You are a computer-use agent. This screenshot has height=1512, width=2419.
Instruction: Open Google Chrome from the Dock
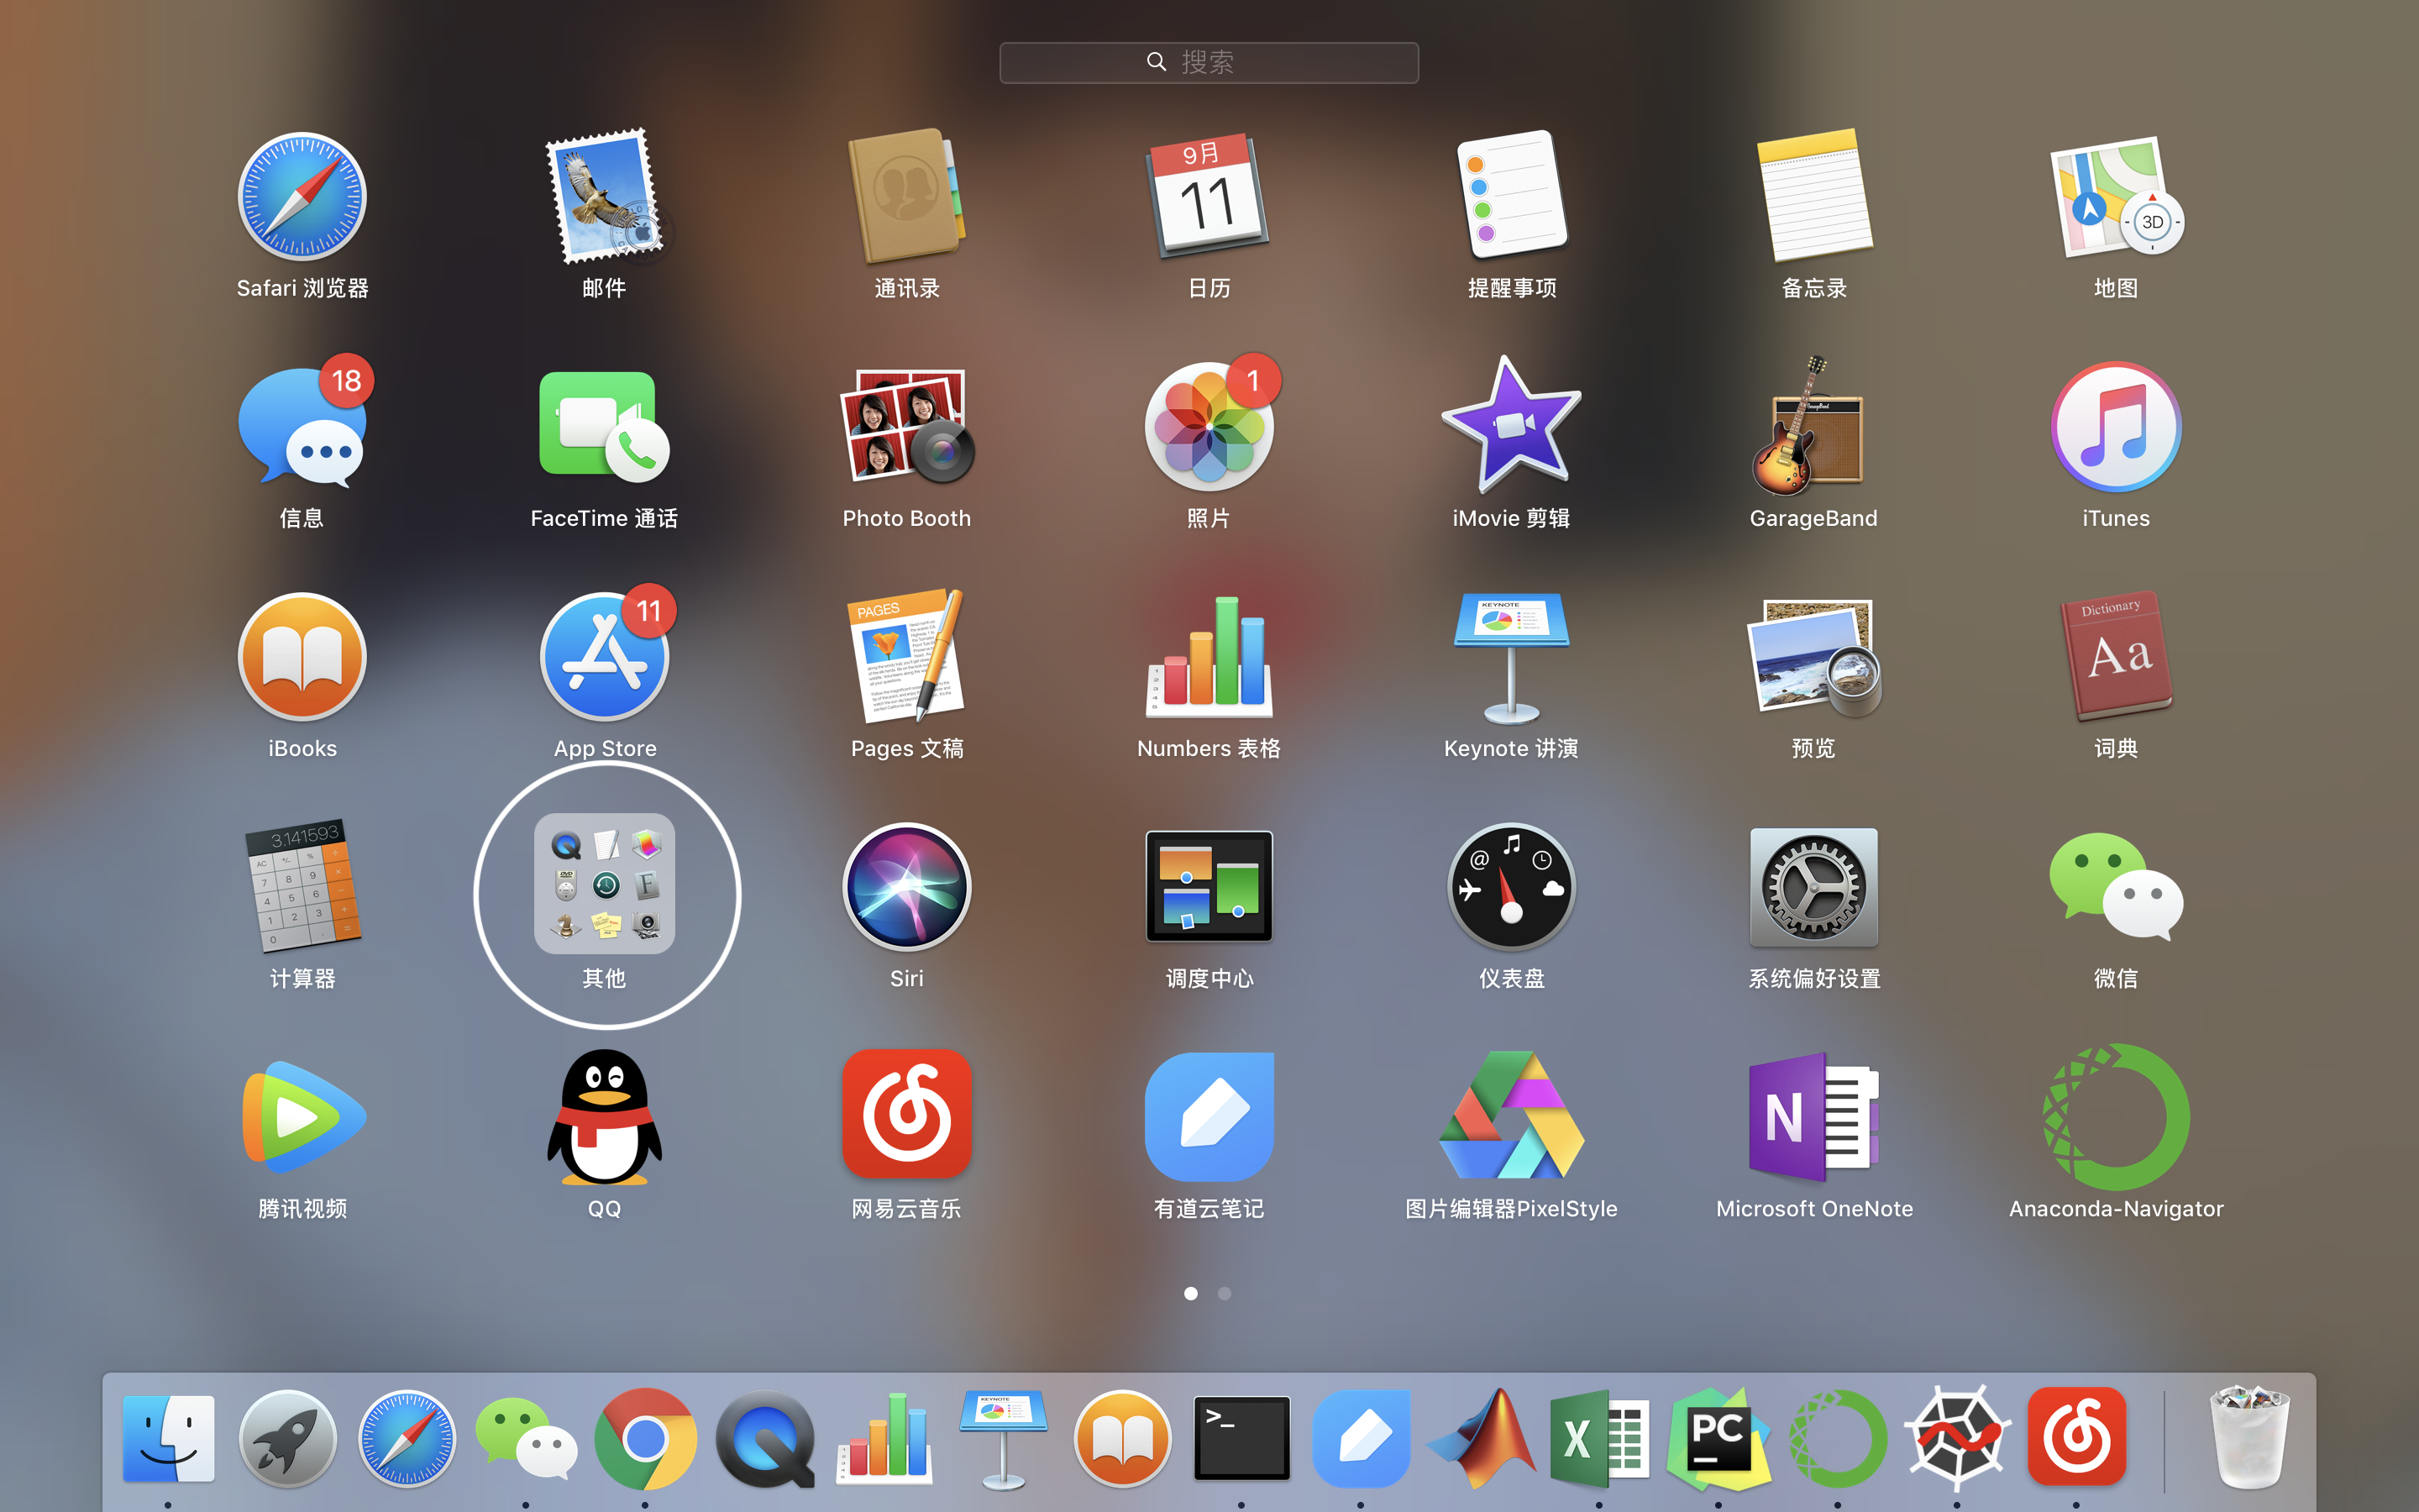click(645, 1438)
